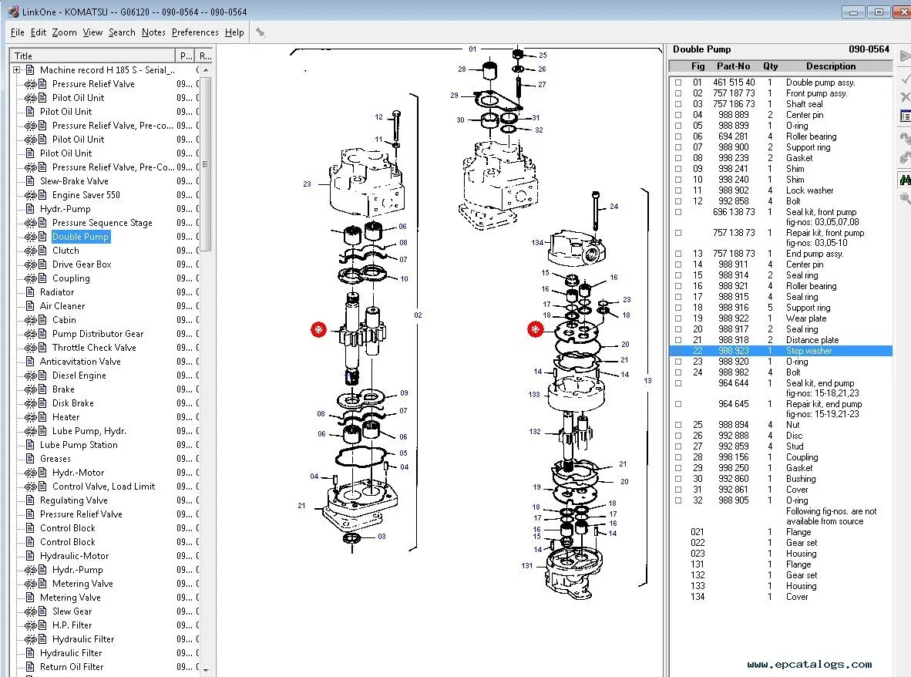Click the link icon beside Engine Saver 550
The width and height of the screenshot is (911, 677).
point(31,195)
